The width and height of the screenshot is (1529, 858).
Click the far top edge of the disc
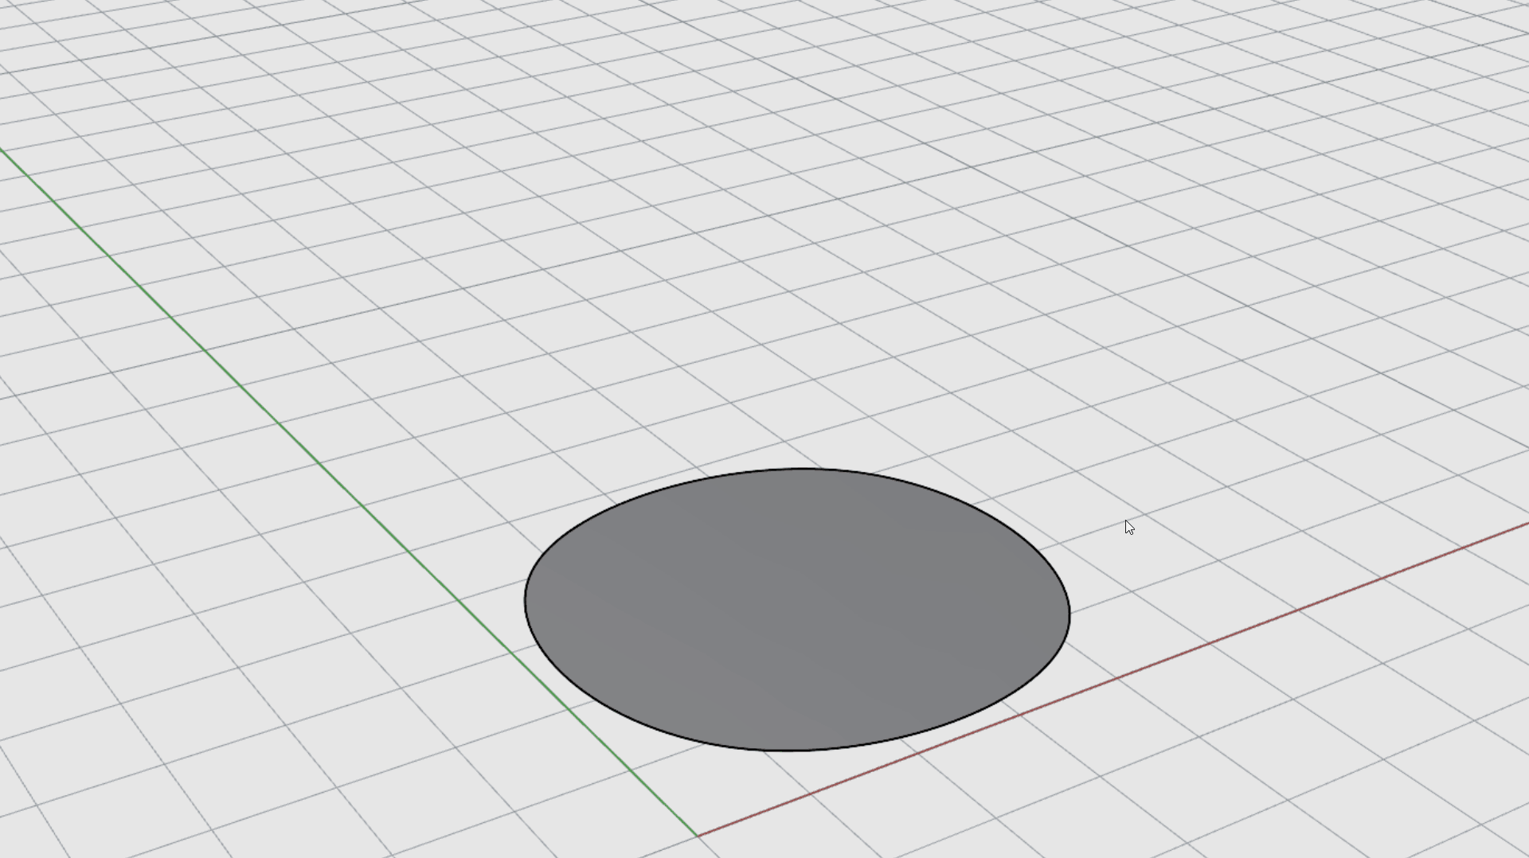[x=799, y=469]
